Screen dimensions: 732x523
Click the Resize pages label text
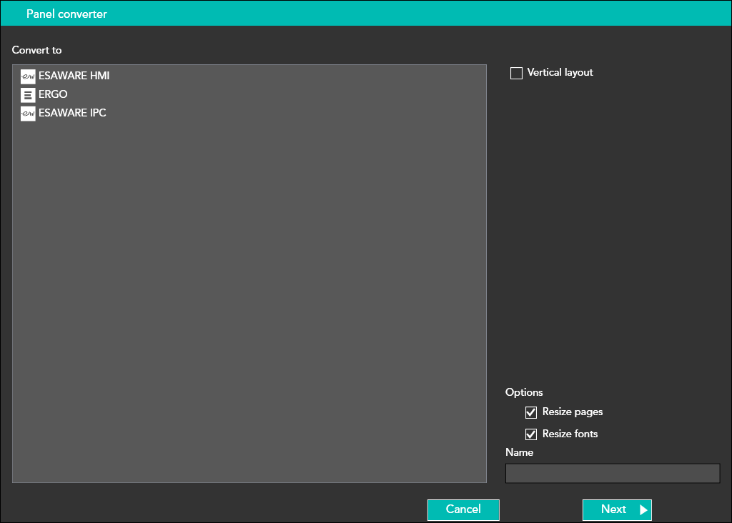(572, 412)
